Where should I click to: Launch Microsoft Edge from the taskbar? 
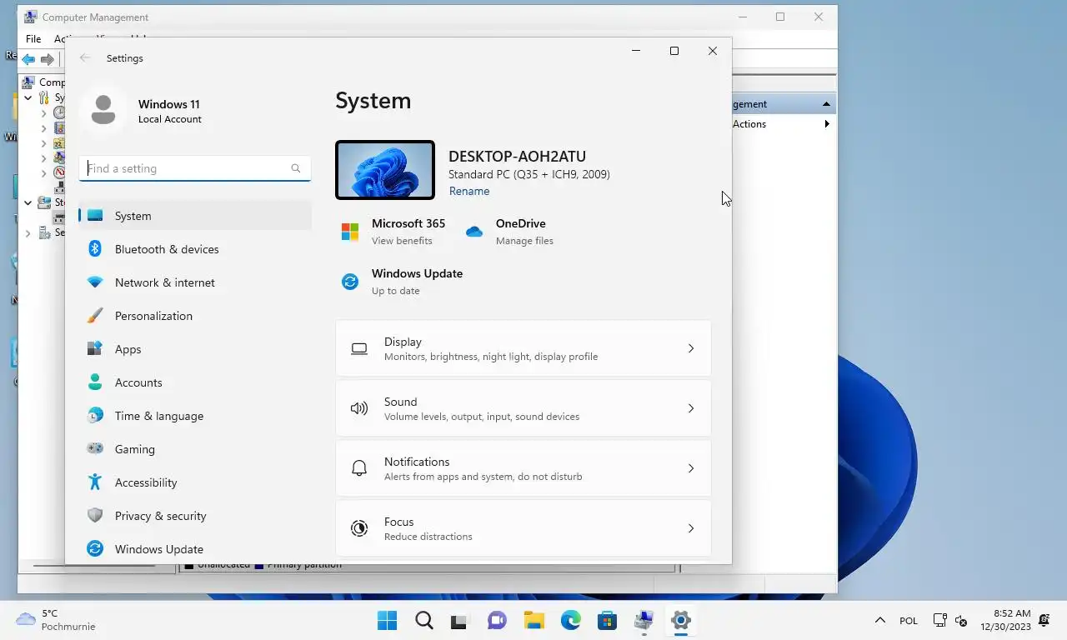(570, 621)
